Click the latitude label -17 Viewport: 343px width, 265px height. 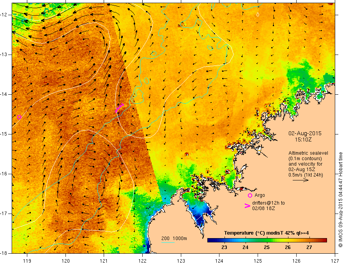tap(4, 214)
